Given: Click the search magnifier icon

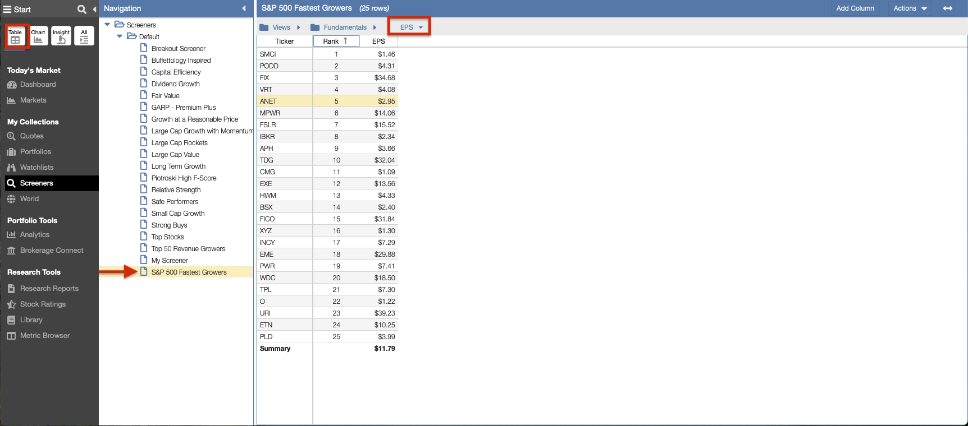Looking at the screenshot, I should (82, 9).
